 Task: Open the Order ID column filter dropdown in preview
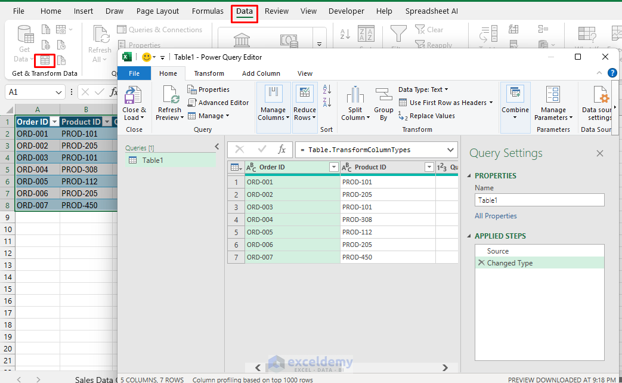click(333, 168)
